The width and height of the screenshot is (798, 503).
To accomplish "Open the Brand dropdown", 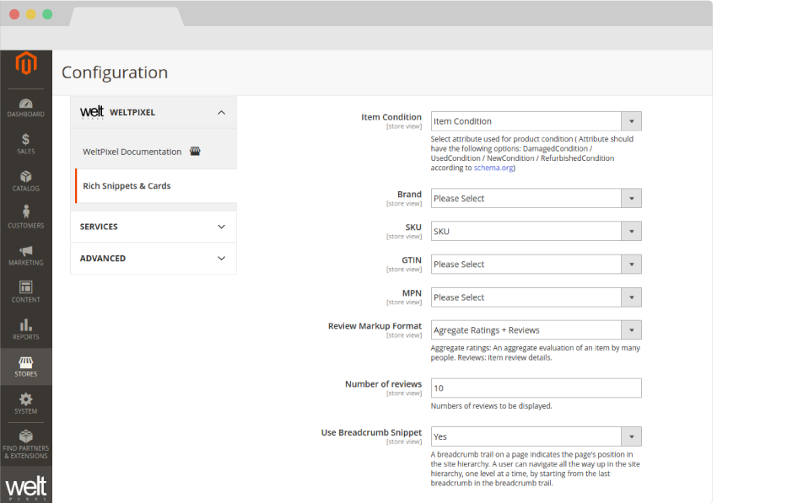I will [536, 199].
